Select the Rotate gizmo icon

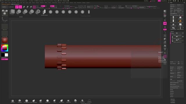coord(31,7)
